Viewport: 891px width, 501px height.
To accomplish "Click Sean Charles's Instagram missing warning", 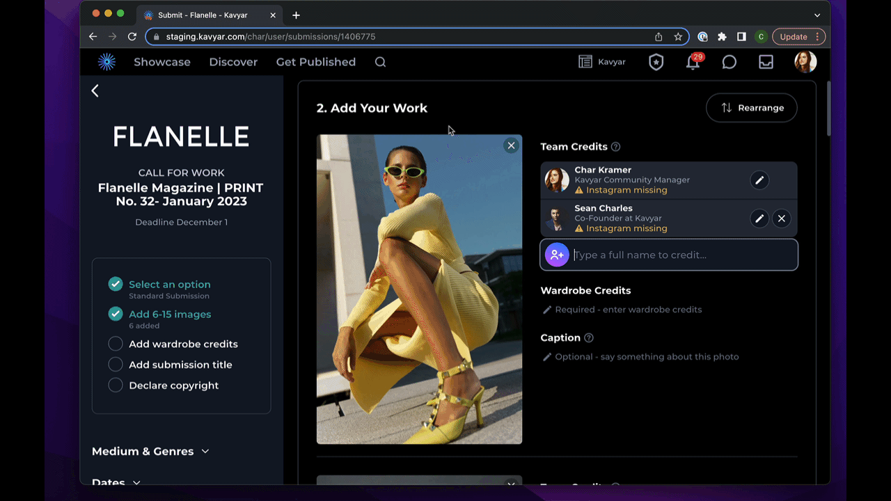I will tap(621, 228).
